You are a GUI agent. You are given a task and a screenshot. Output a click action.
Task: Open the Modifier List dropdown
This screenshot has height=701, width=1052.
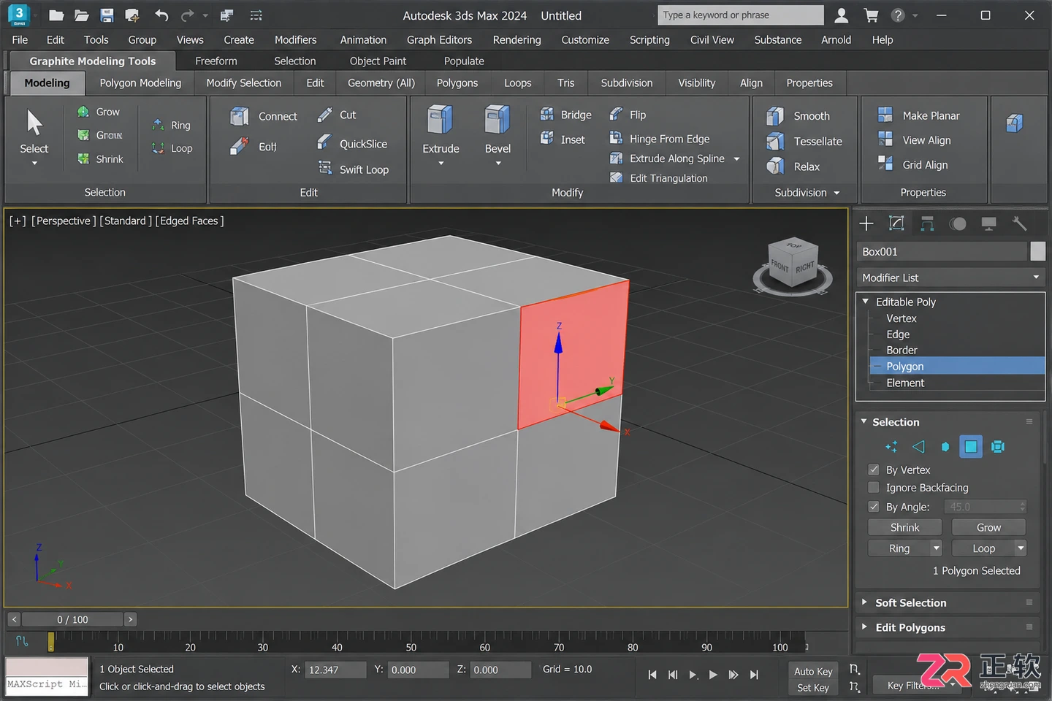(950, 277)
